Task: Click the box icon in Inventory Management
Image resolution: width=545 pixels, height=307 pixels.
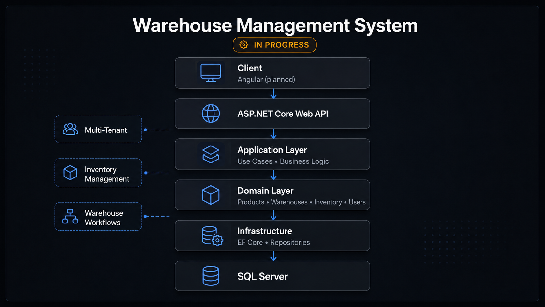Action: point(70,173)
